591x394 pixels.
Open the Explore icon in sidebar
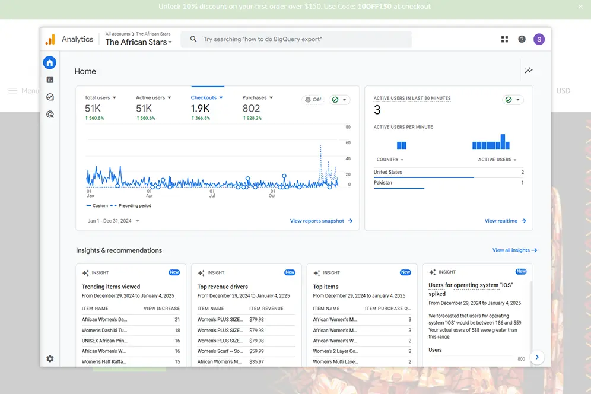tap(50, 97)
